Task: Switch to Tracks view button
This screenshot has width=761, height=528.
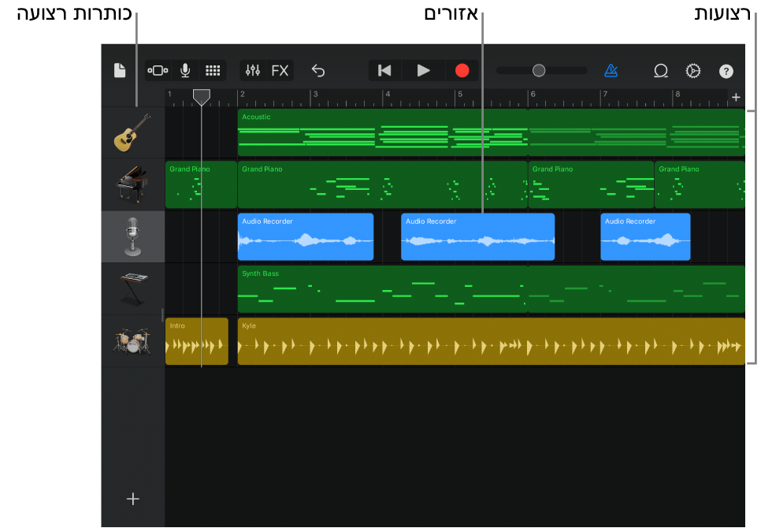Action: click(x=158, y=70)
